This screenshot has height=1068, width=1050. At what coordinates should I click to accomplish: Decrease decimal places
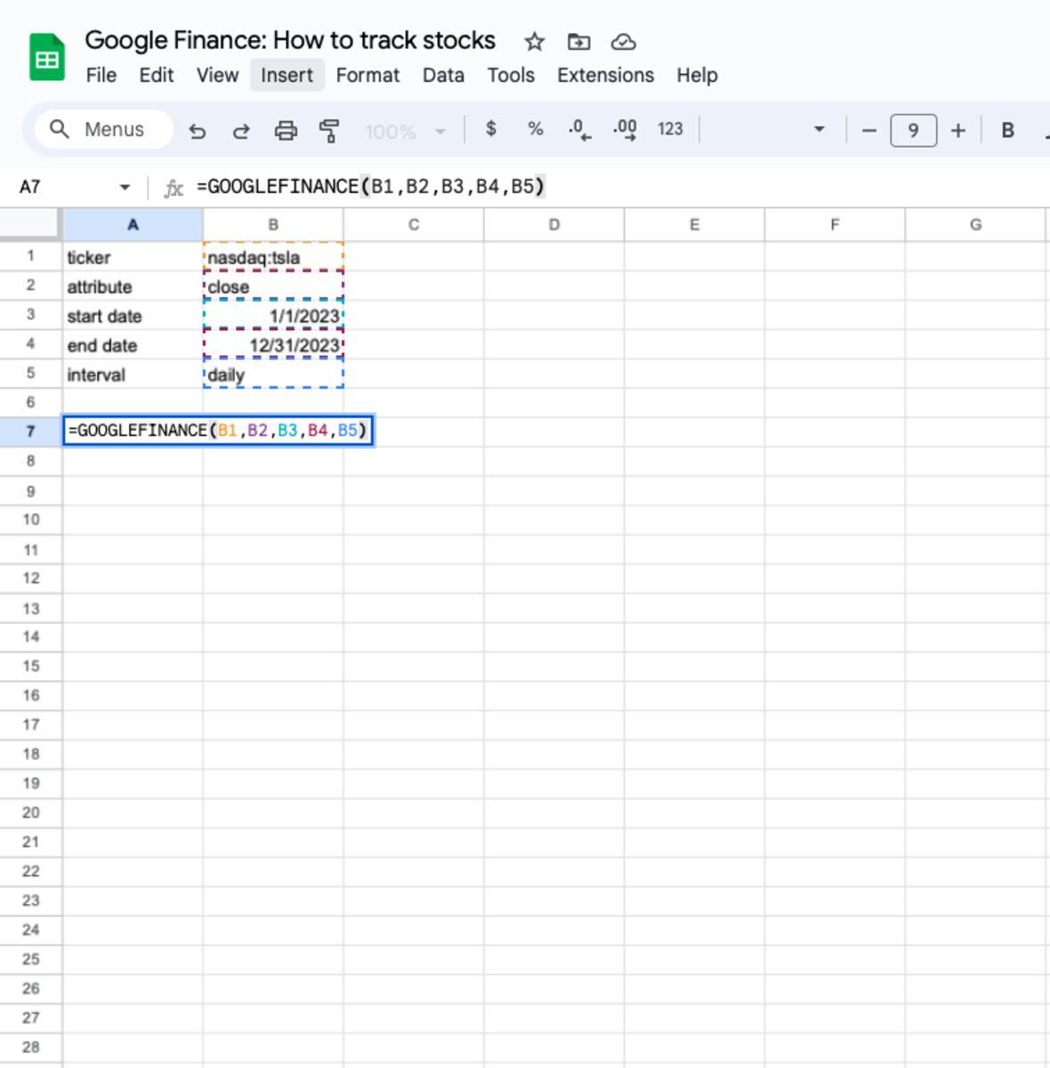(579, 130)
